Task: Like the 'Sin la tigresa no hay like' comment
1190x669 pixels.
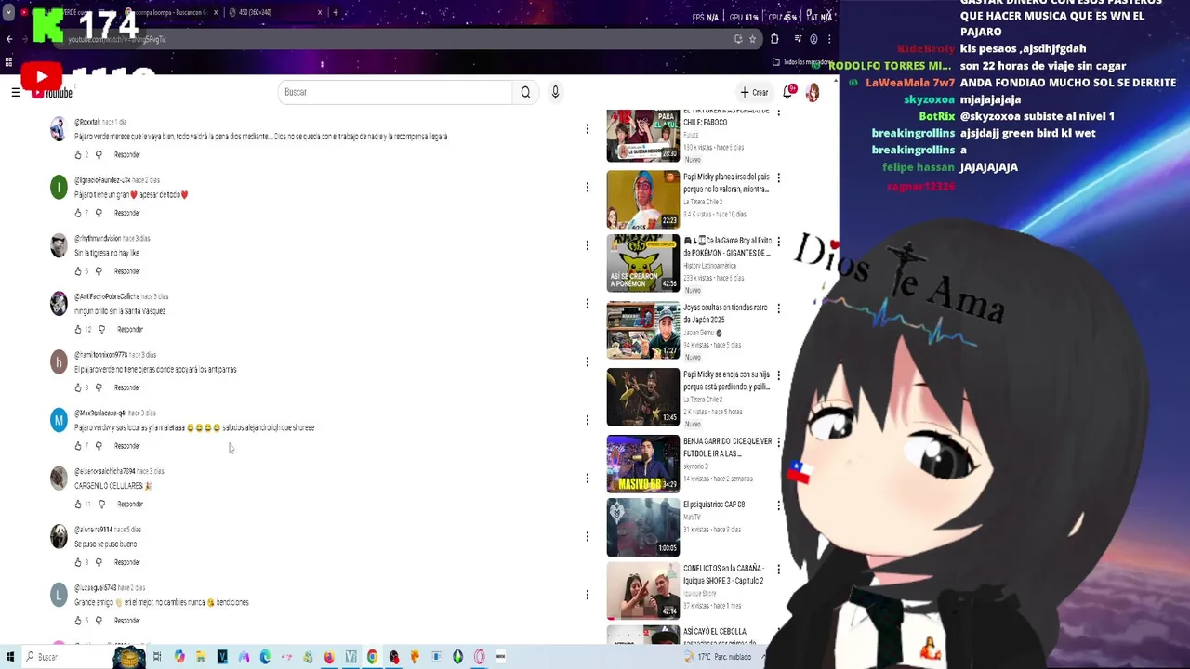Action: point(78,271)
